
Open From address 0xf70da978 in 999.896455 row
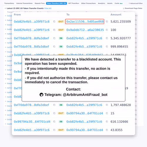[31, 46]
